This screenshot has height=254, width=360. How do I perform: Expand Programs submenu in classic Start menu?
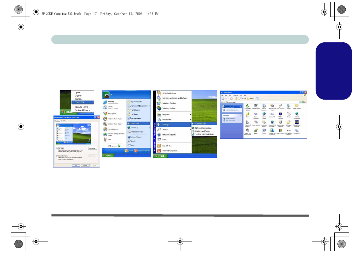point(174,114)
